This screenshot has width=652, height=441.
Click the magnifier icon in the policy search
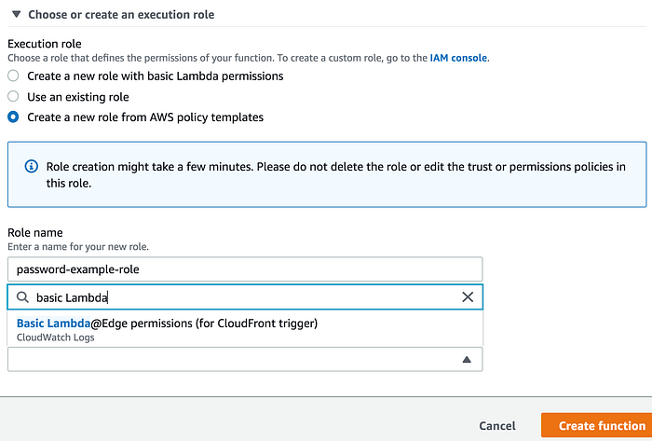tap(22, 297)
